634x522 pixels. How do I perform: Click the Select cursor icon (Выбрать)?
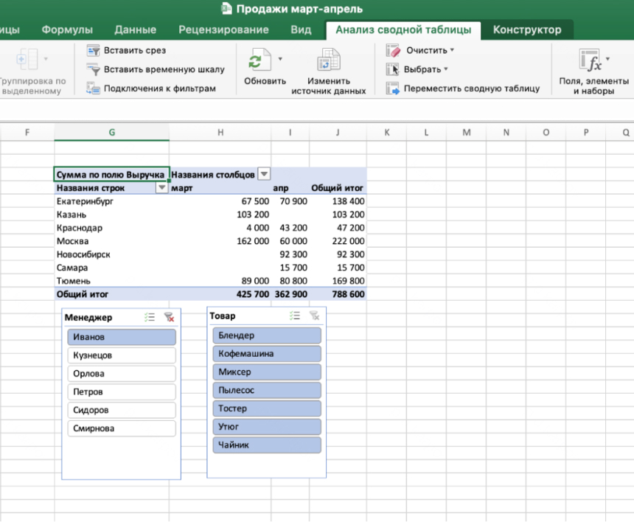[392, 69]
